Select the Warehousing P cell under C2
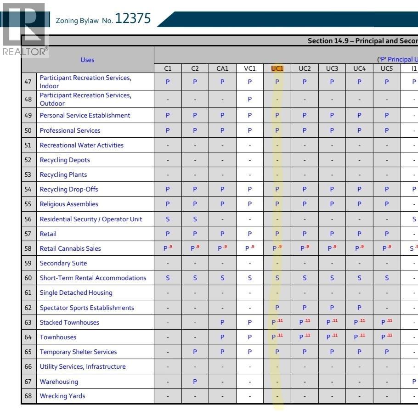This screenshot has height=416, width=418. click(x=195, y=382)
